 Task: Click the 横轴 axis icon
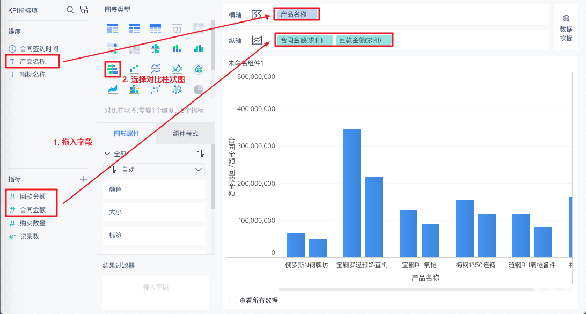click(x=257, y=14)
